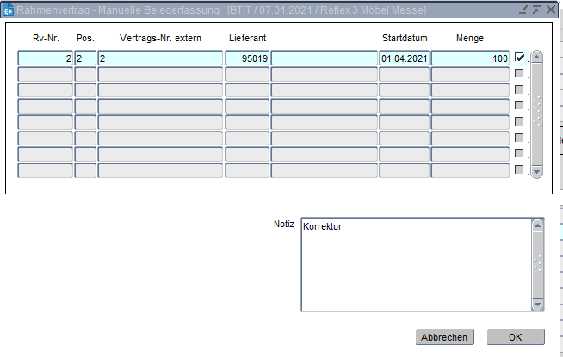Image resolution: width=563 pixels, height=357 pixels.
Task: Click the Startdatum field with 01.04.2021
Action: pyautogui.click(x=404, y=58)
